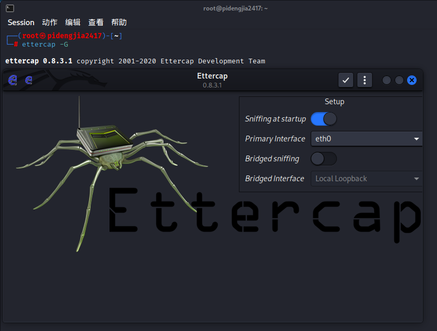The height and width of the screenshot is (331, 437).
Task: Click the spider router logo image
Action: (112, 174)
